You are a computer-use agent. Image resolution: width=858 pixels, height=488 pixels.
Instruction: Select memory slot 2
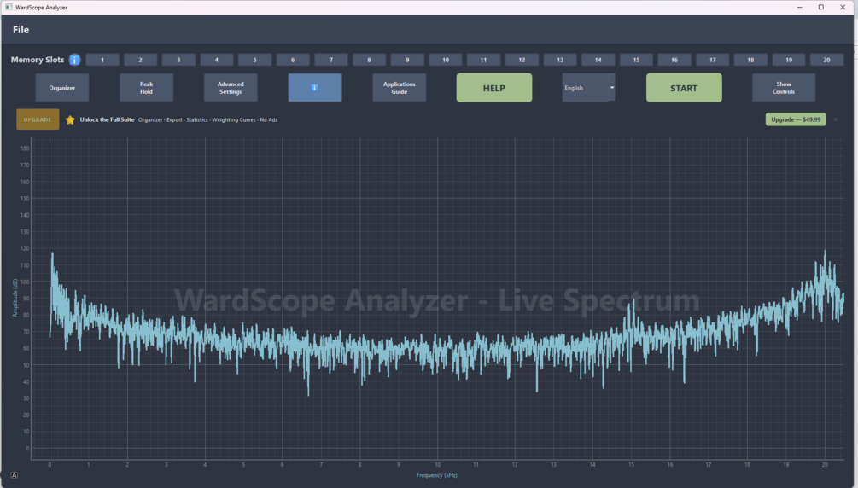click(140, 60)
